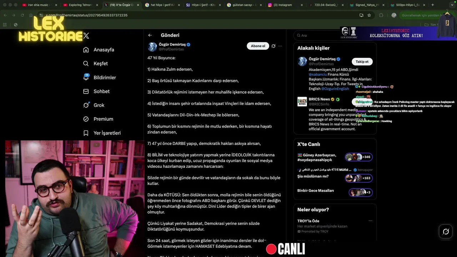Close the 'Exploring Tehran' tab
This screenshot has width=457, height=257.
point(97,5)
